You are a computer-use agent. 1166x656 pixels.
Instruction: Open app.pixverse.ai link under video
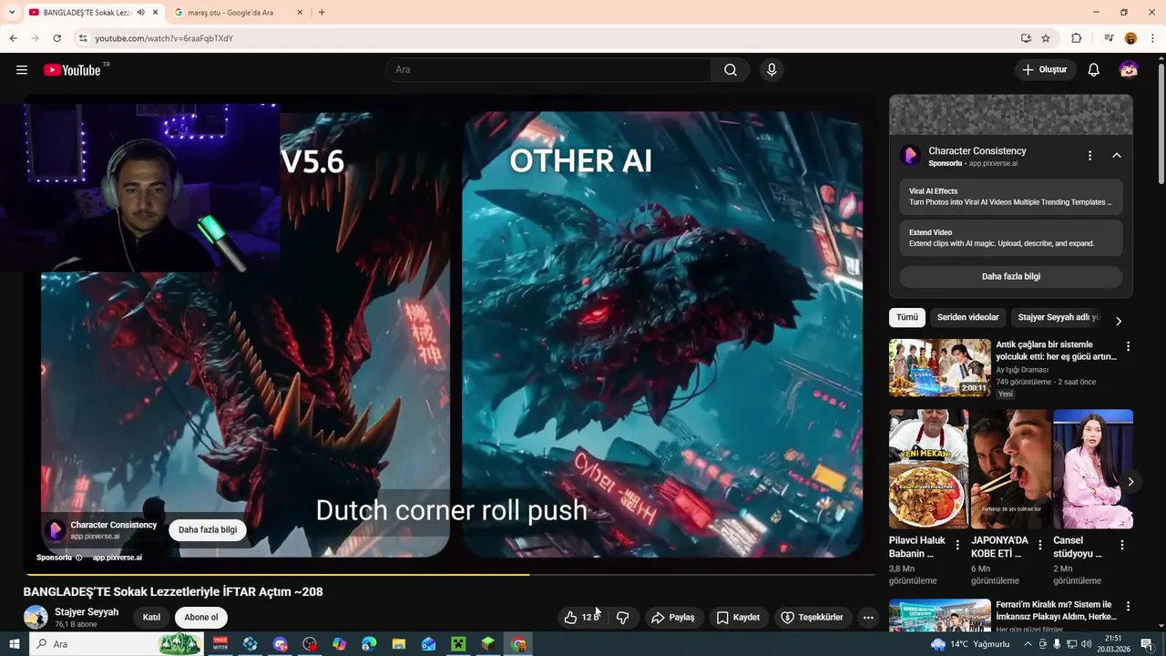[x=117, y=558]
